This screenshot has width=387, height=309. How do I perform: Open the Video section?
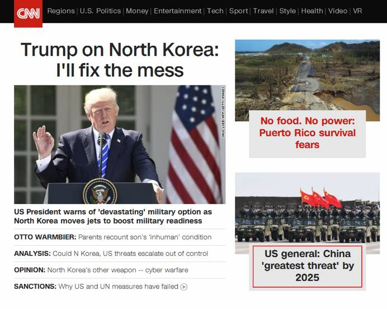click(338, 11)
